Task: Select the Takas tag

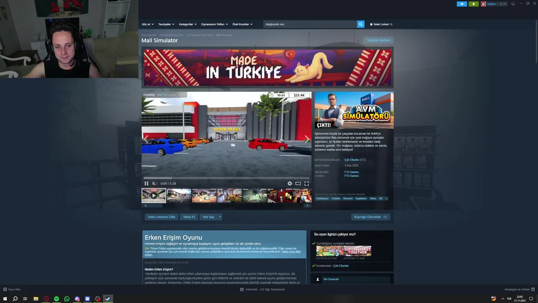Action: [373, 199]
